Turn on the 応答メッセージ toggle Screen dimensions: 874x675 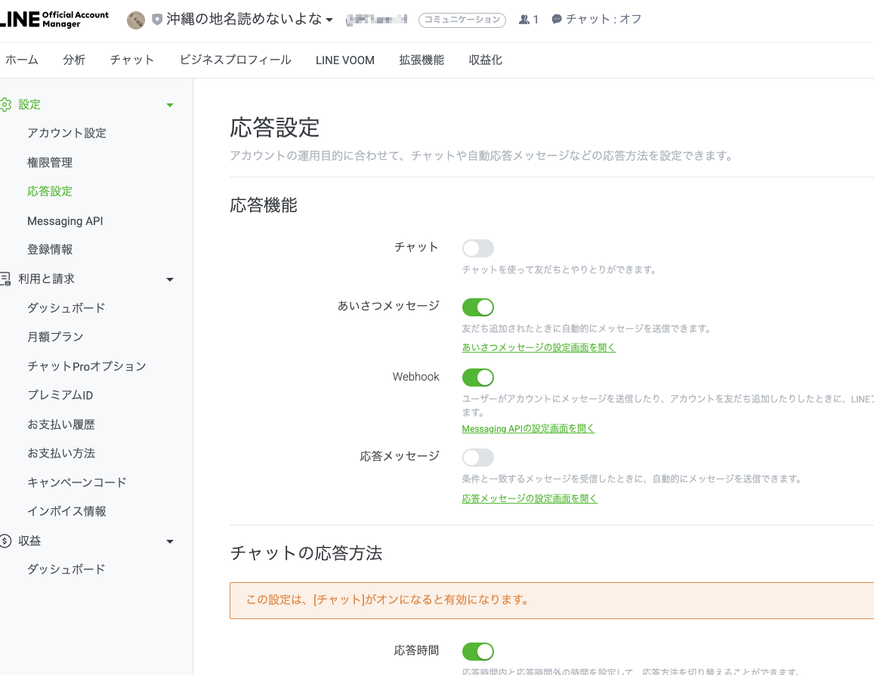tap(478, 457)
